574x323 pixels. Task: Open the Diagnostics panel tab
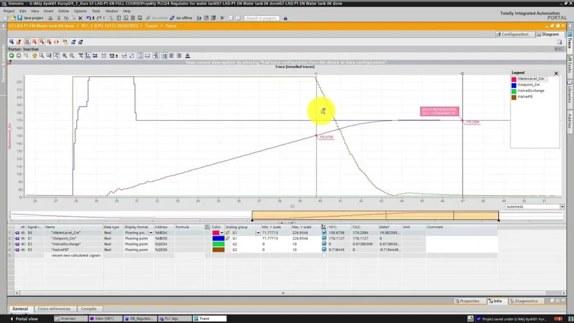point(524,301)
